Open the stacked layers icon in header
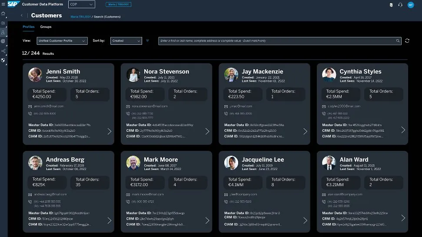The width and height of the screenshot is (422, 237). click(x=391, y=5)
